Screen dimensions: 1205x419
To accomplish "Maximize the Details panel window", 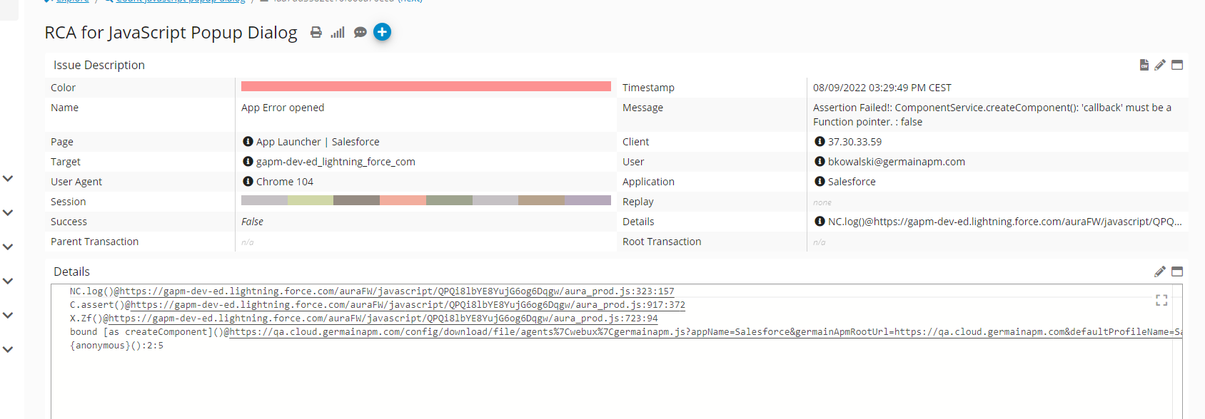I will 1177,271.
